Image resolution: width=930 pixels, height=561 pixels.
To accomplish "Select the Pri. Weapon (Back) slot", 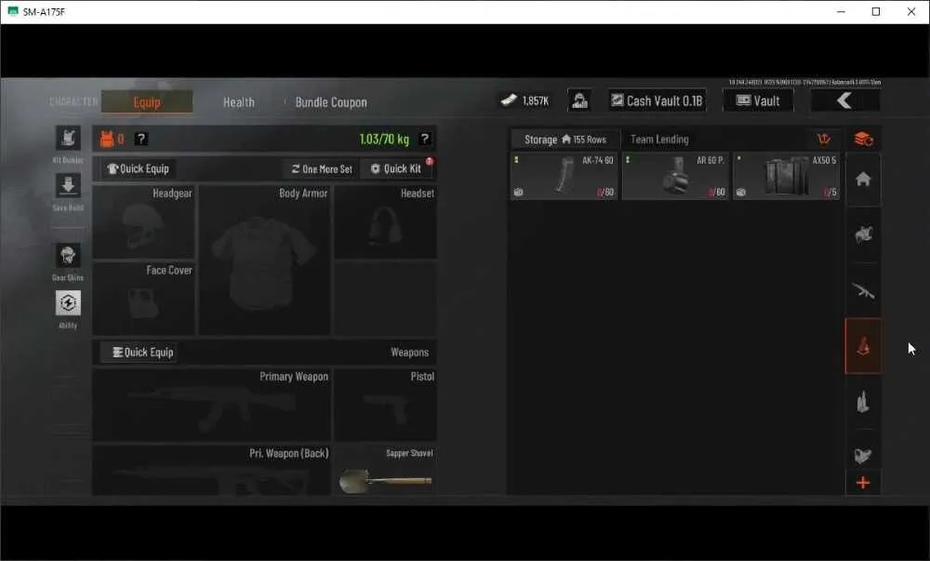I will [x=212, y=470].
